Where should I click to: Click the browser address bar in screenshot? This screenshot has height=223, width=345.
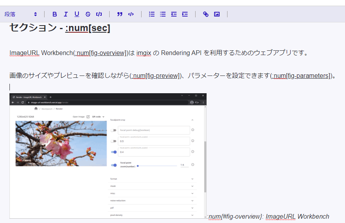(x=107, y=103)
